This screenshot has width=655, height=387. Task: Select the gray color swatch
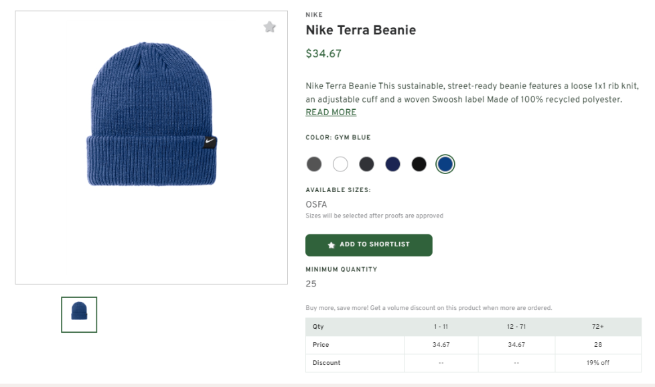pos(314,164)
